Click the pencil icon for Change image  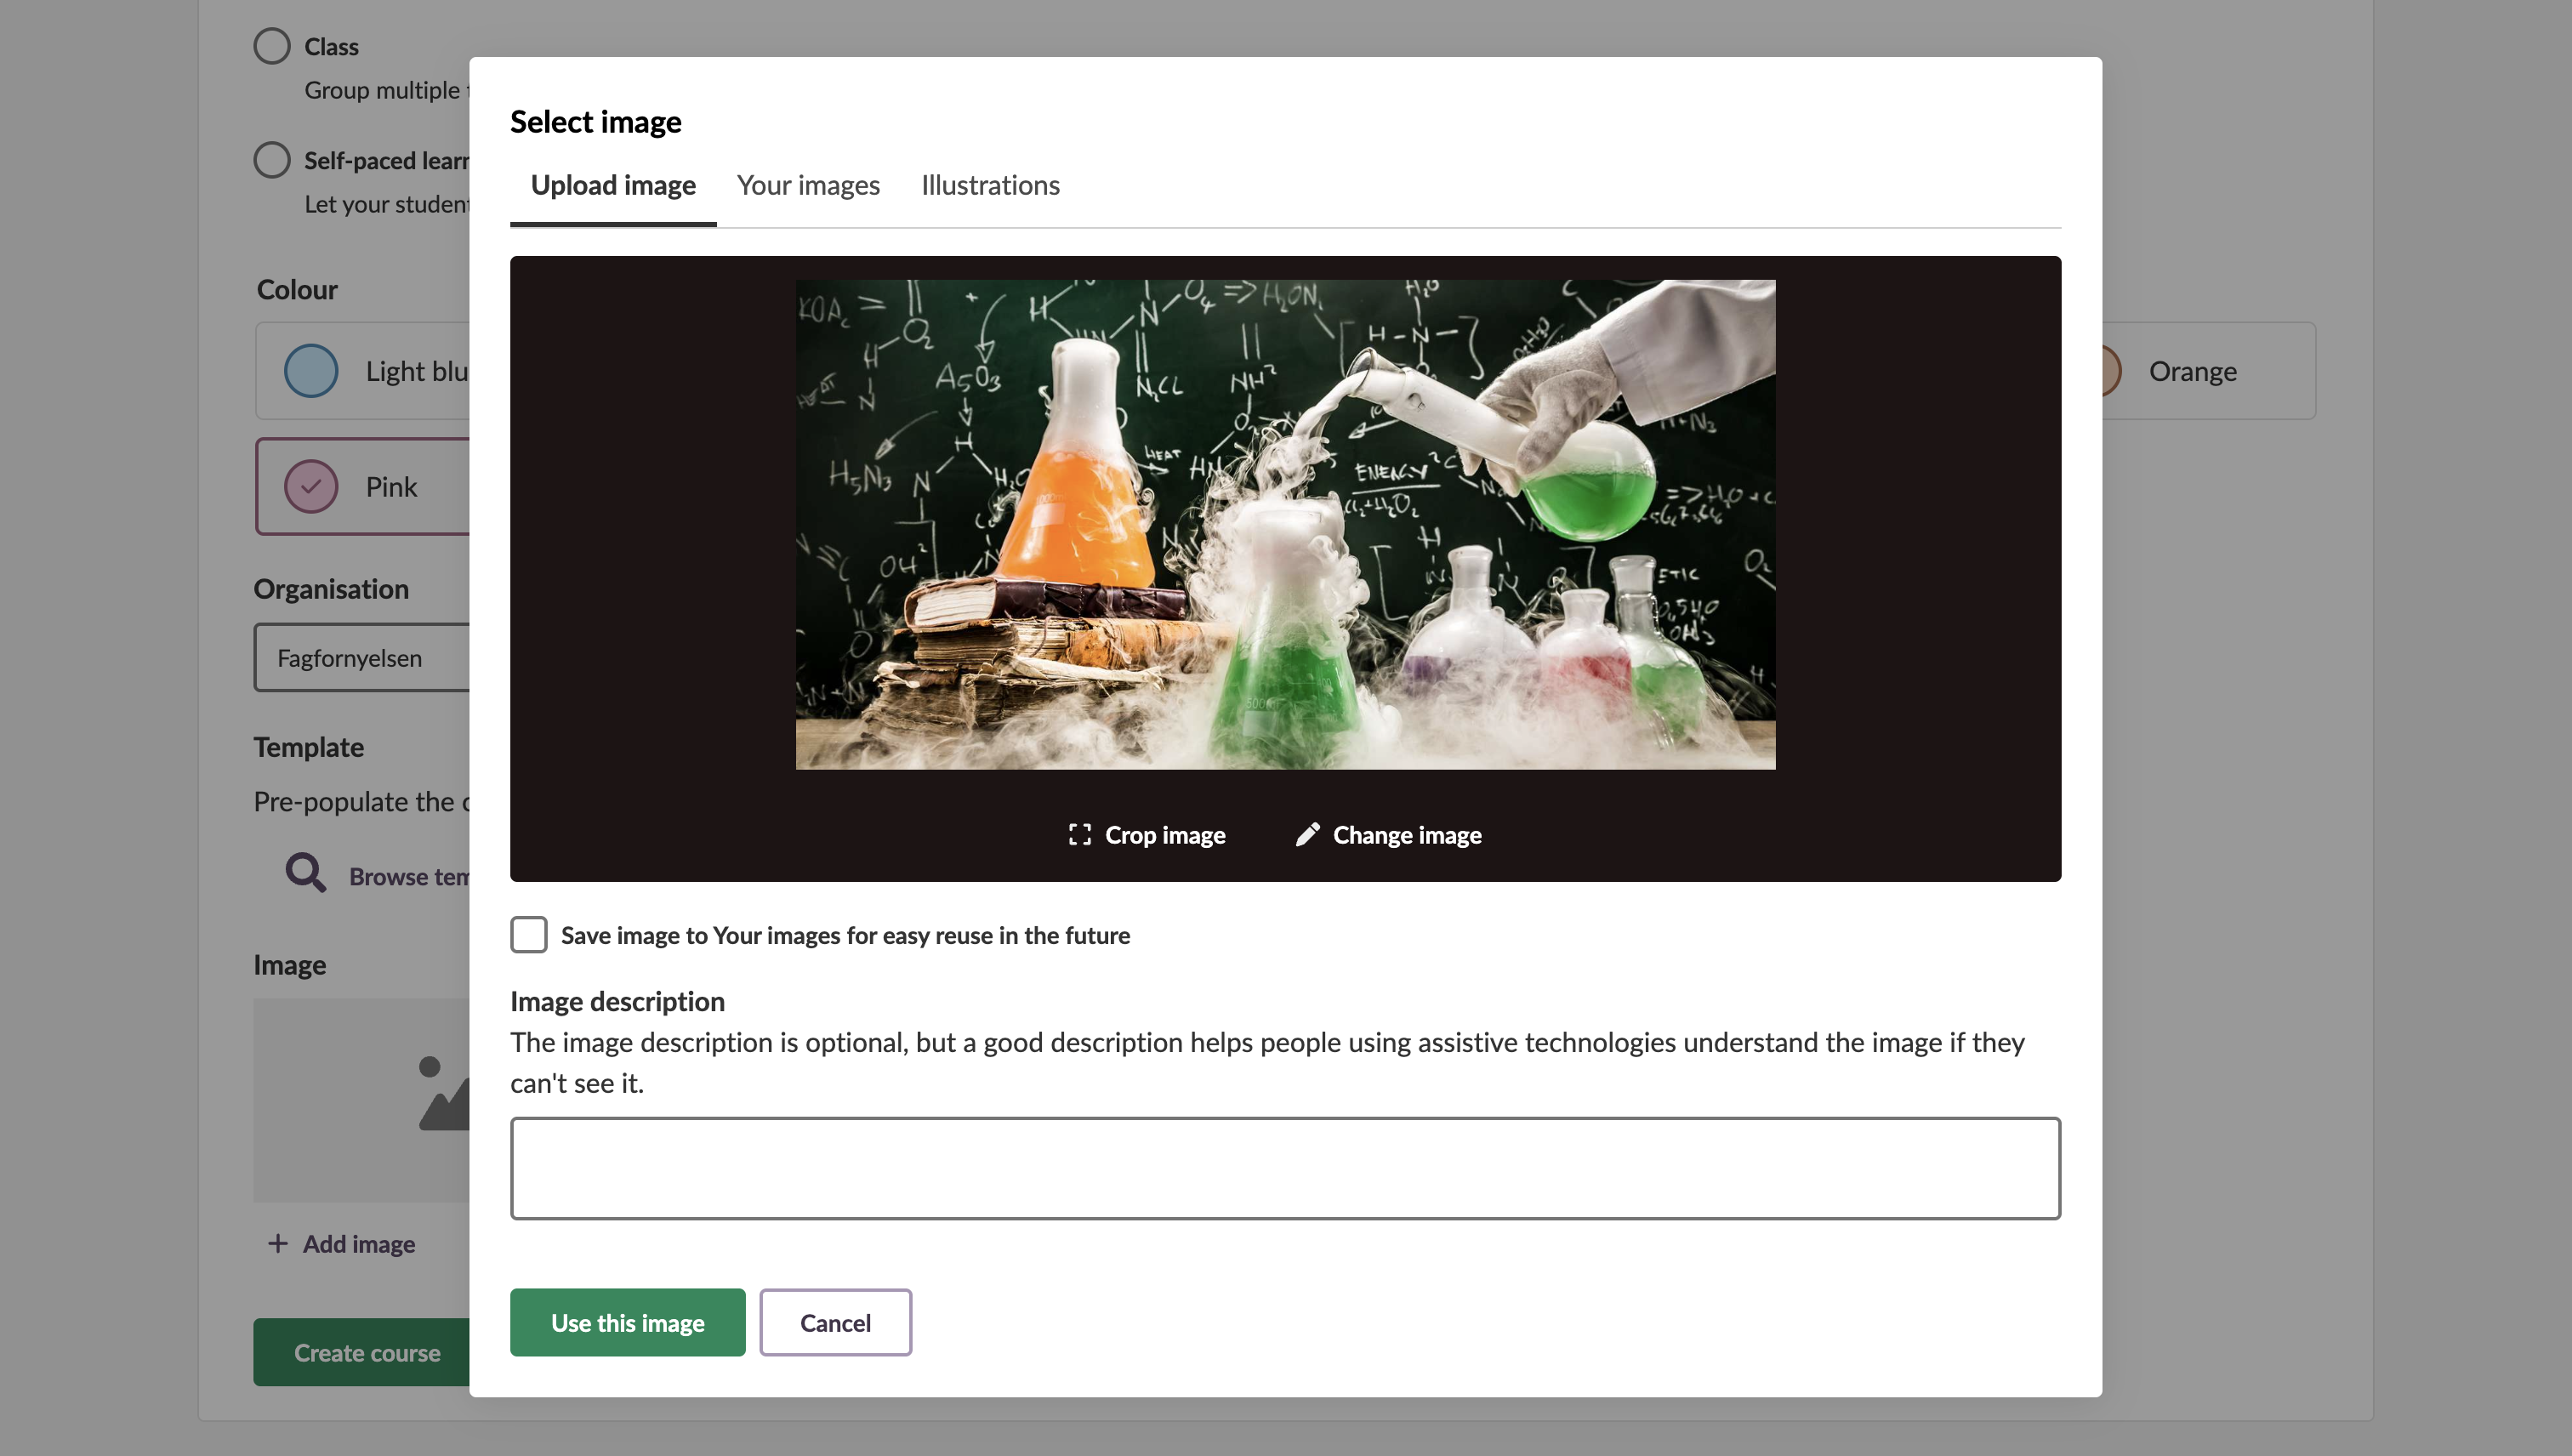(x=1307, y=834)
